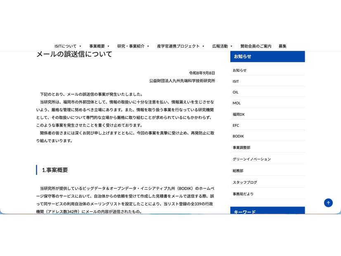Image resolution: width=341 pixels, height=256 pixels.
Task: Click the キーワード sidebar header
Action: click(268, 211)
